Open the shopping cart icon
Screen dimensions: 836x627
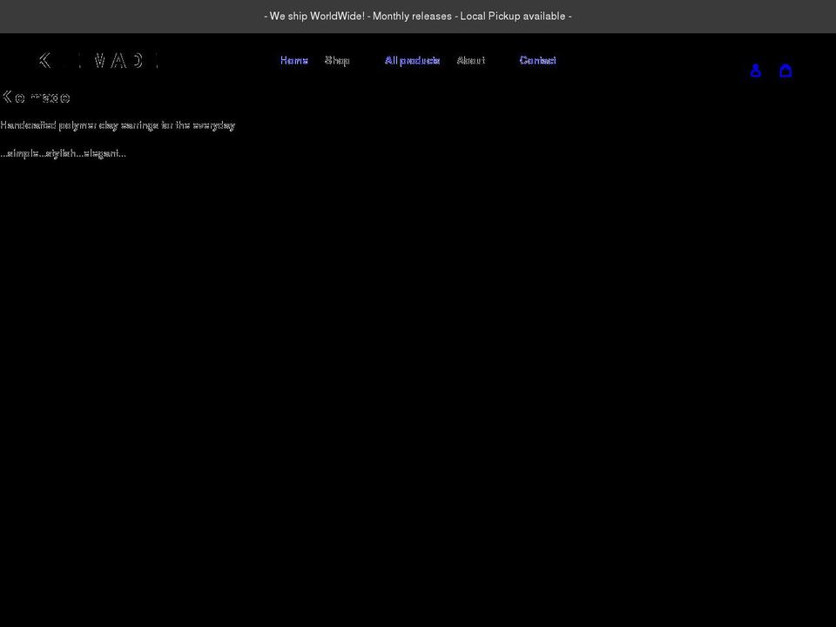(x=785, y=71)
